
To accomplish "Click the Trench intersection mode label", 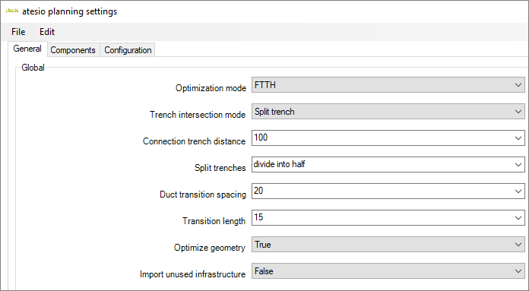I will 198,115.
